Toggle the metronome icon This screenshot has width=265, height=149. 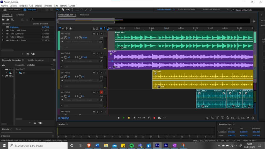[93, 28]
